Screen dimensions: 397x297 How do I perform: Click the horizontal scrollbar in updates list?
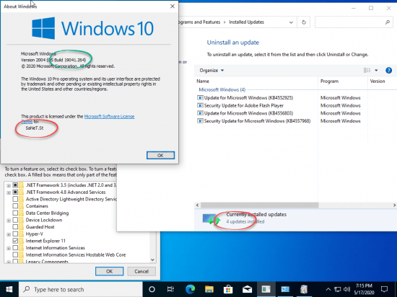click(x=259, y=205)
